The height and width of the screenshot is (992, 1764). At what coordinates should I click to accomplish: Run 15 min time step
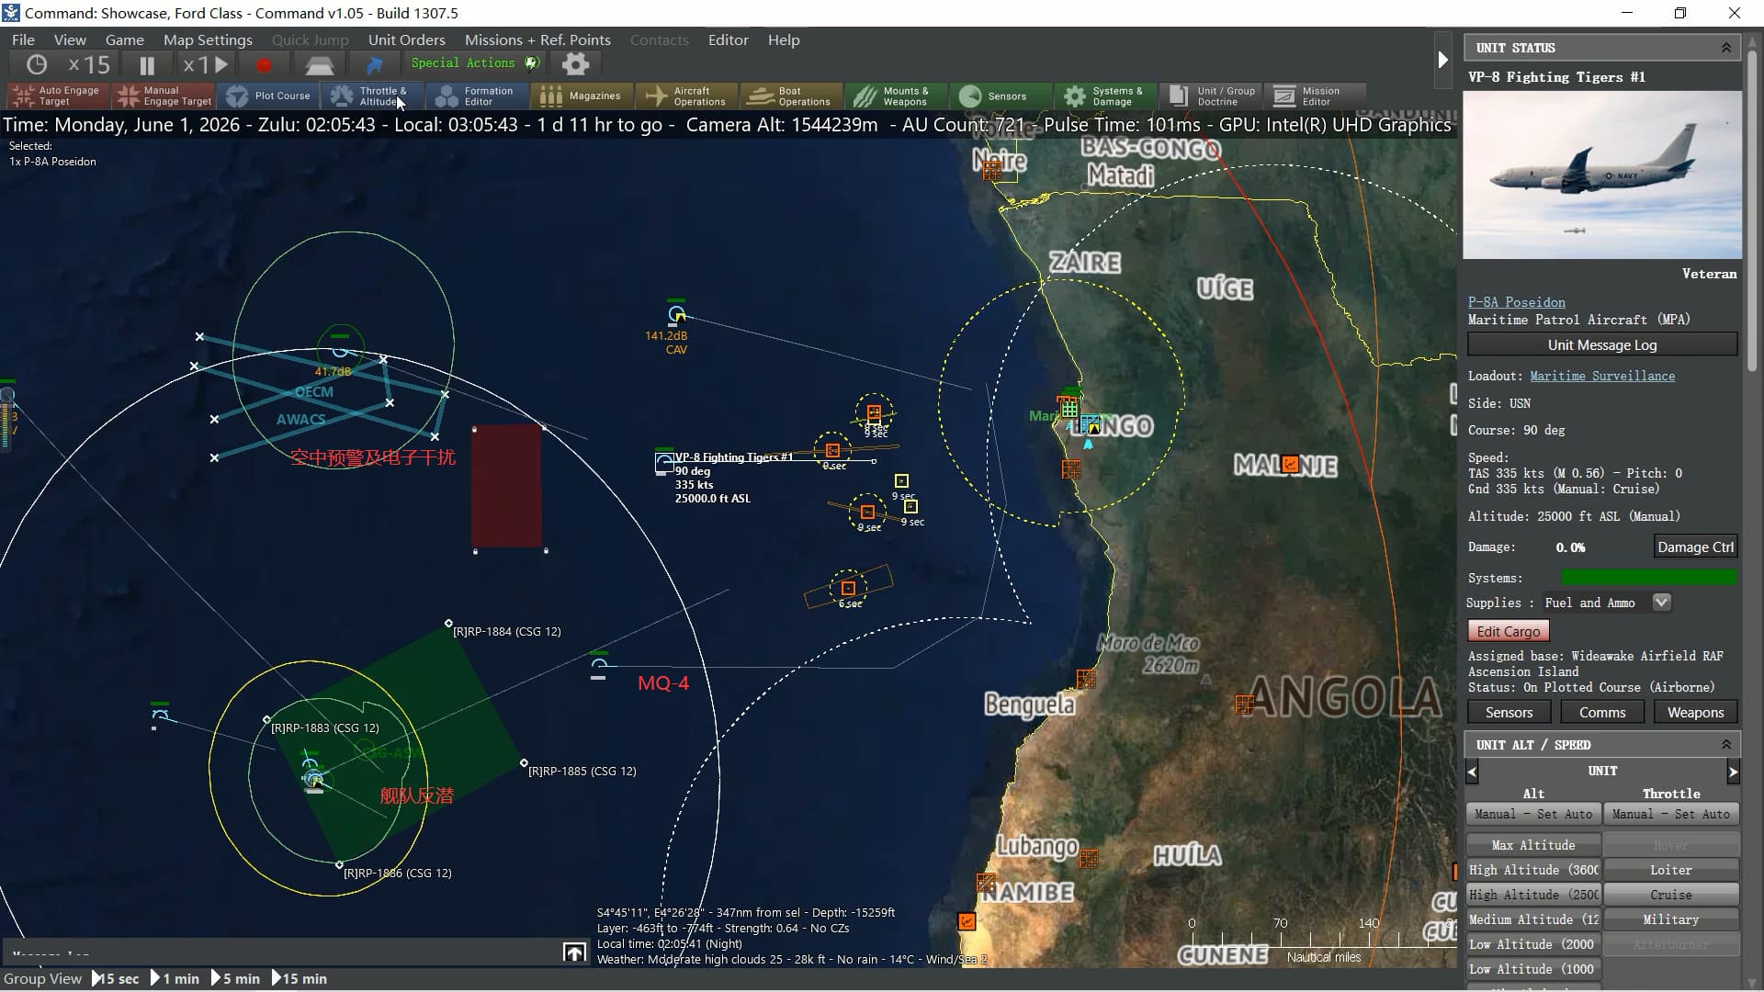click(300, 979)
